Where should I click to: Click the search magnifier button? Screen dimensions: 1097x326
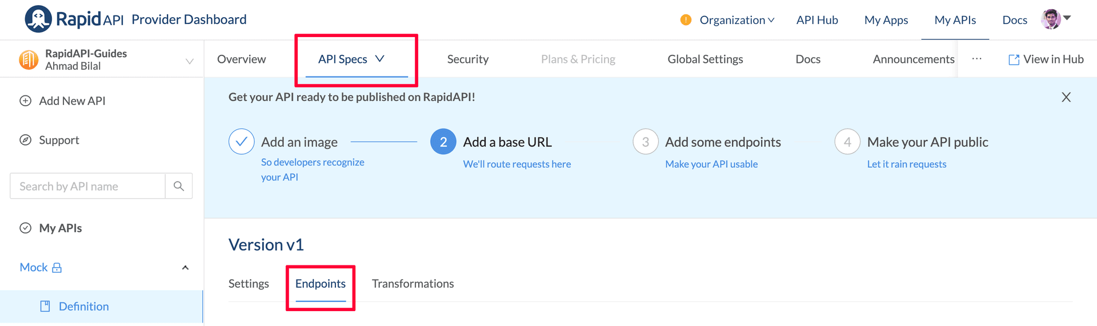(x=179, y=186)
